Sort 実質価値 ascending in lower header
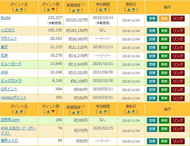The height and width of the screenshot is (146, 190). coord(73,113)
